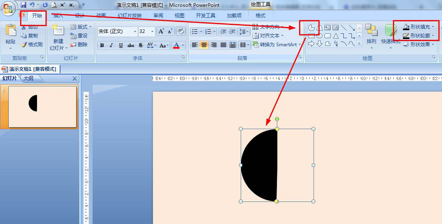Decrease font size with small A
This screenshot has width=442, height=224.
pyautogui.click(x=170, y=31)
